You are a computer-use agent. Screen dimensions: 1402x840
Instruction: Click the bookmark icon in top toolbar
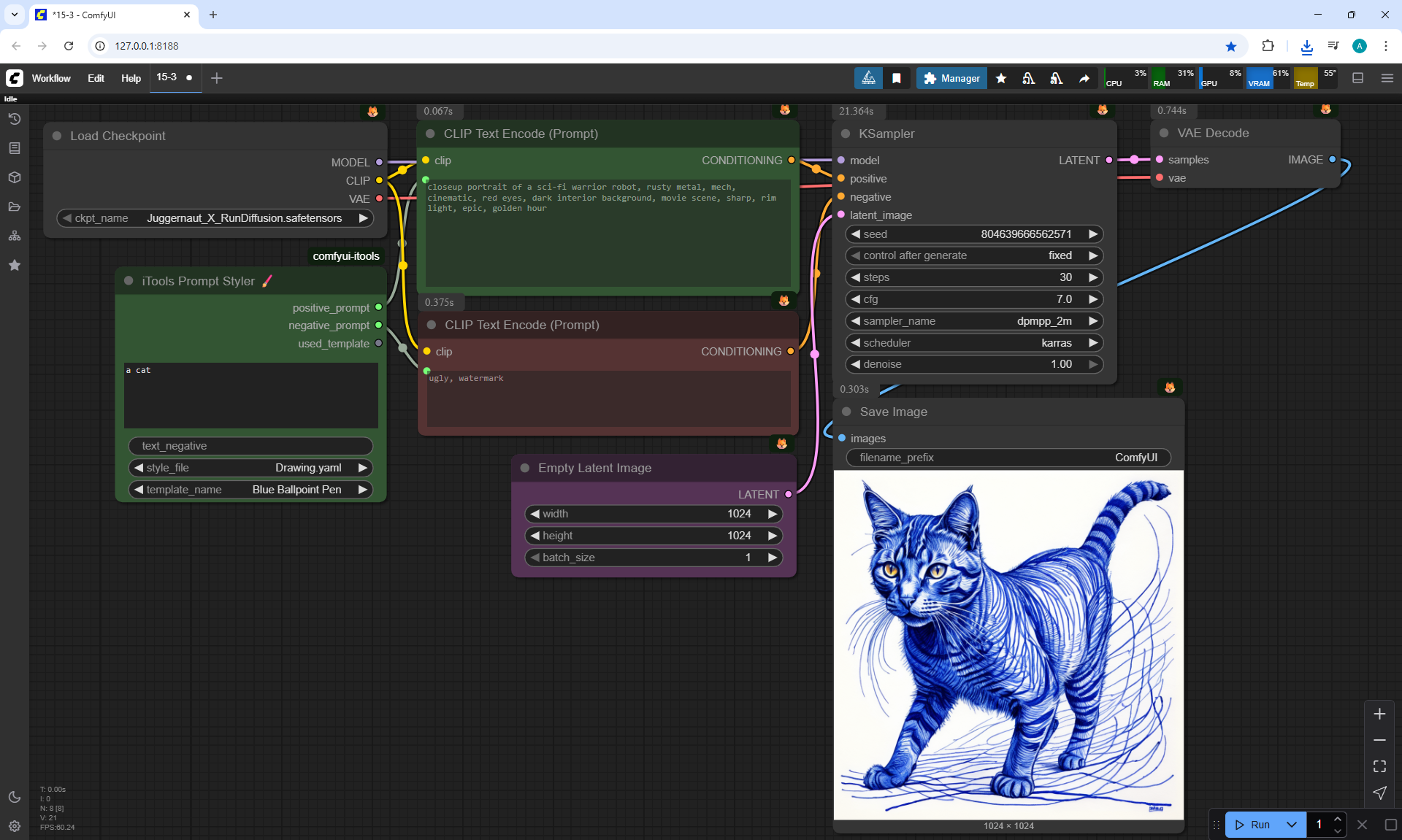point(897,78)
